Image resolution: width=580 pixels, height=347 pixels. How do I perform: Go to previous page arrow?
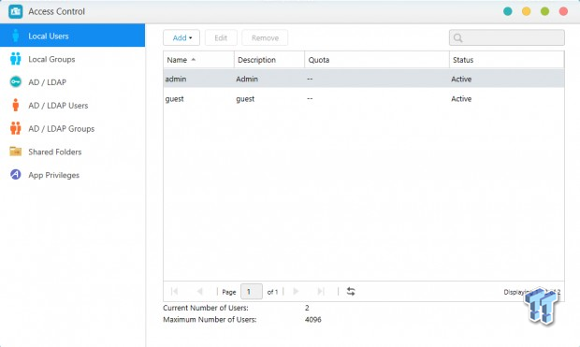click(200, 292)
